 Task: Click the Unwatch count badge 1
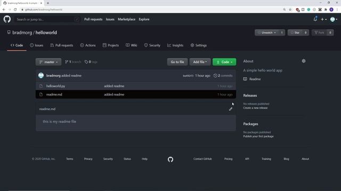pyautogui.click(x=282, y=32)
